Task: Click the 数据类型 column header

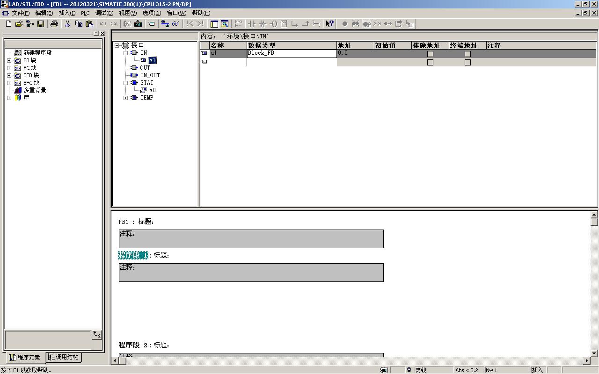Action: pos(292,45)
